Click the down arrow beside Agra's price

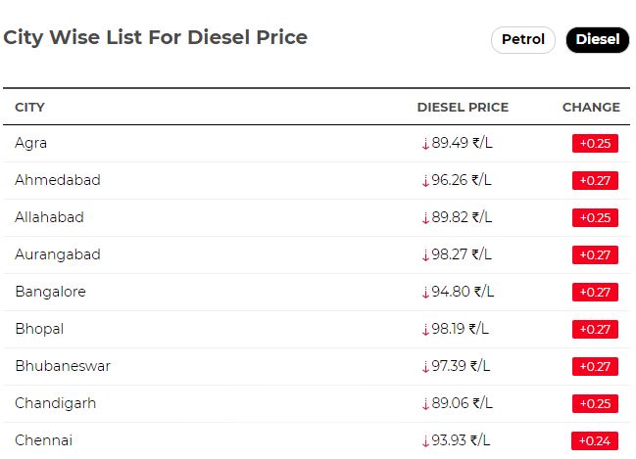(425, 144)
